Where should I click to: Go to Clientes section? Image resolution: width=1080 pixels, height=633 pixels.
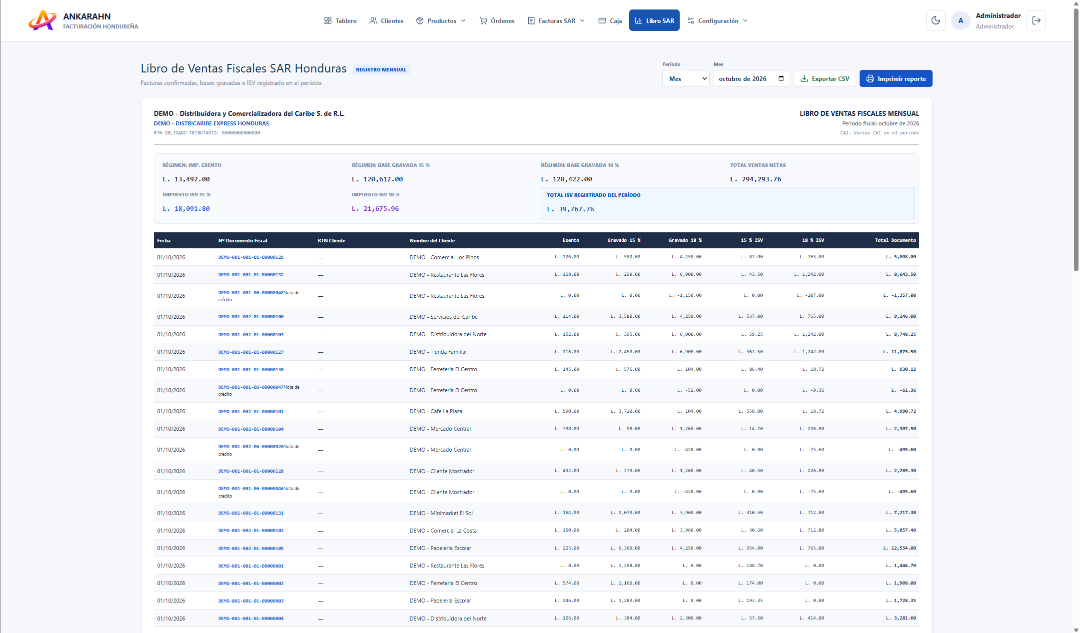point(386,20)
